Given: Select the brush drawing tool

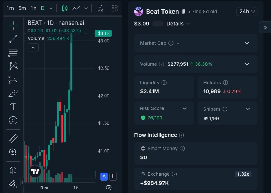Looking at the screenshot, I should pyautogui.click(x=13, y=93).
